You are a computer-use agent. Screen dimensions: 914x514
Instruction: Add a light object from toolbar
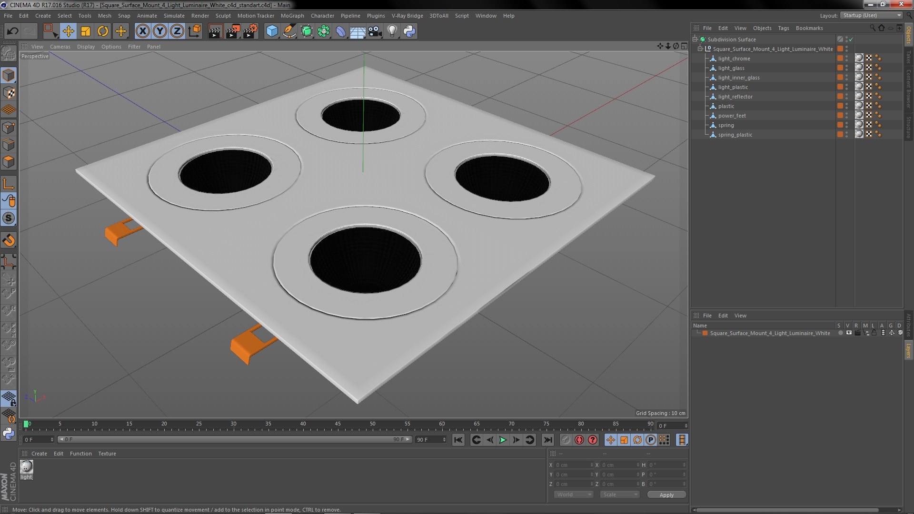(x=392, y=31)
